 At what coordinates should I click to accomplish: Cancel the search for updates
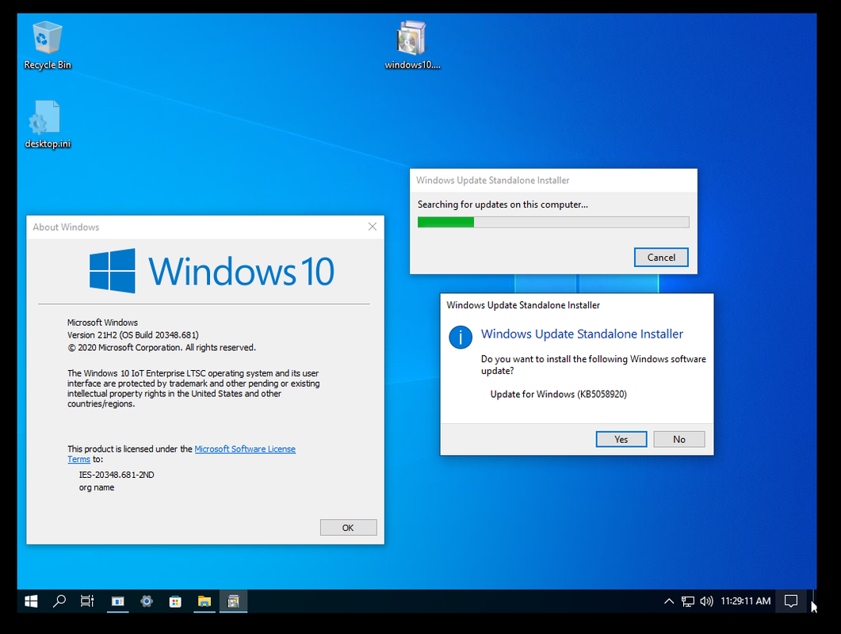coord(661,258)
